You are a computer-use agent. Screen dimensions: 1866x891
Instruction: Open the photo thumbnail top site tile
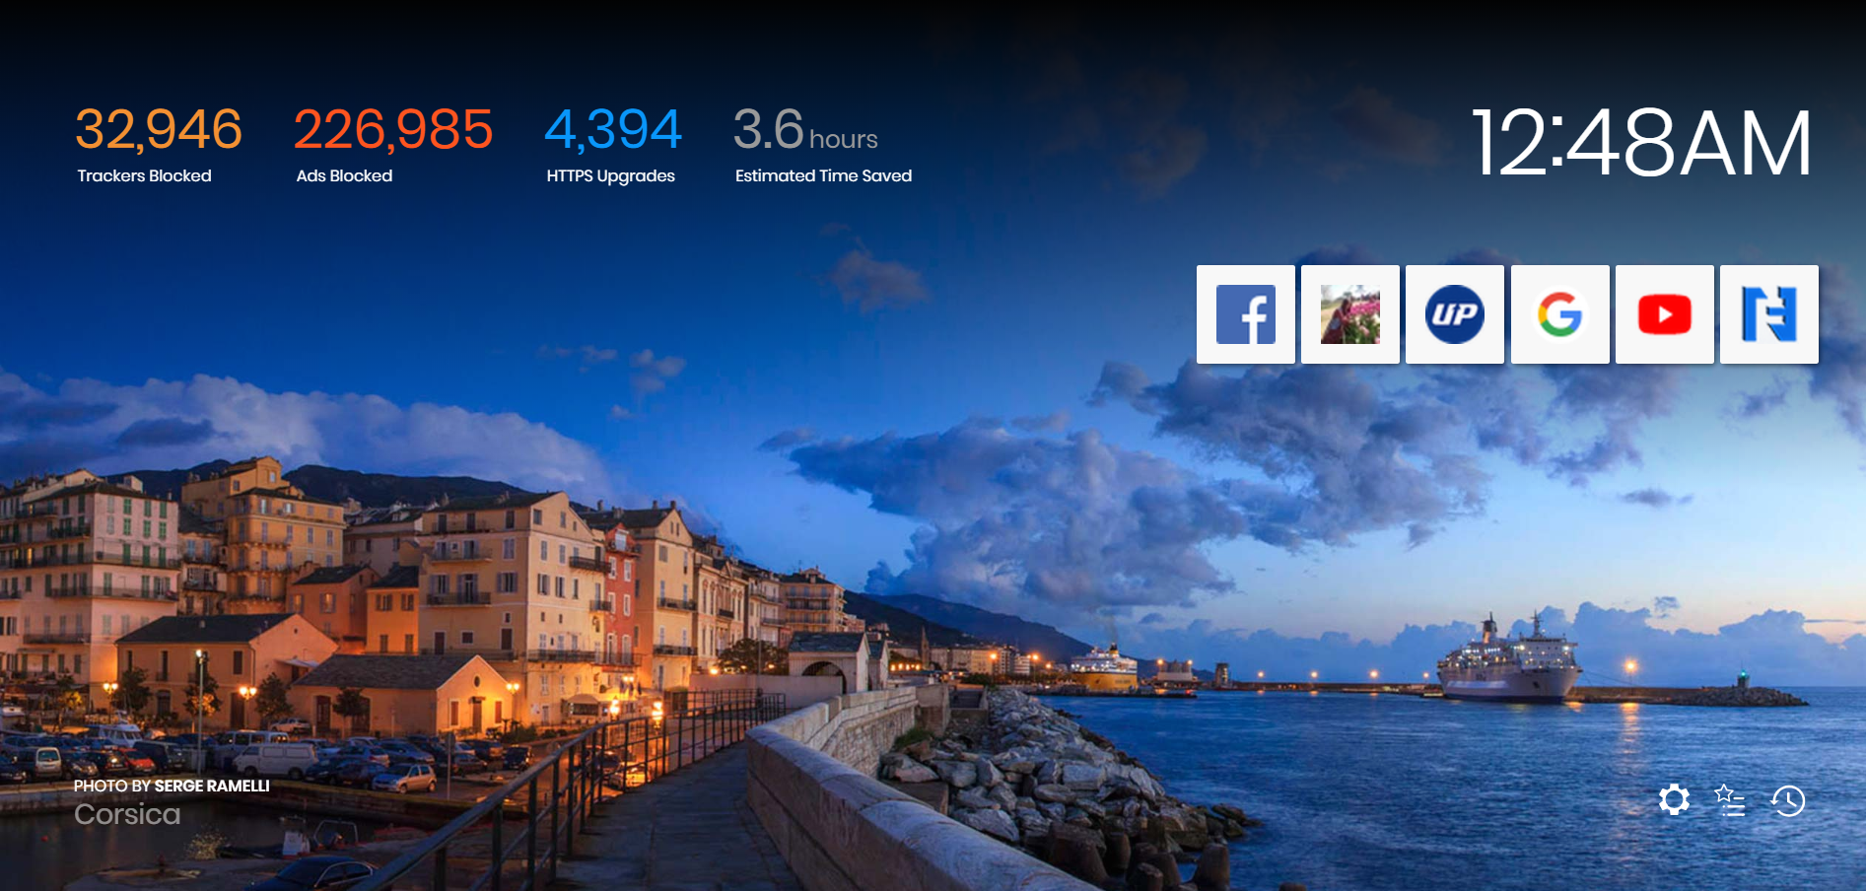1349,314
